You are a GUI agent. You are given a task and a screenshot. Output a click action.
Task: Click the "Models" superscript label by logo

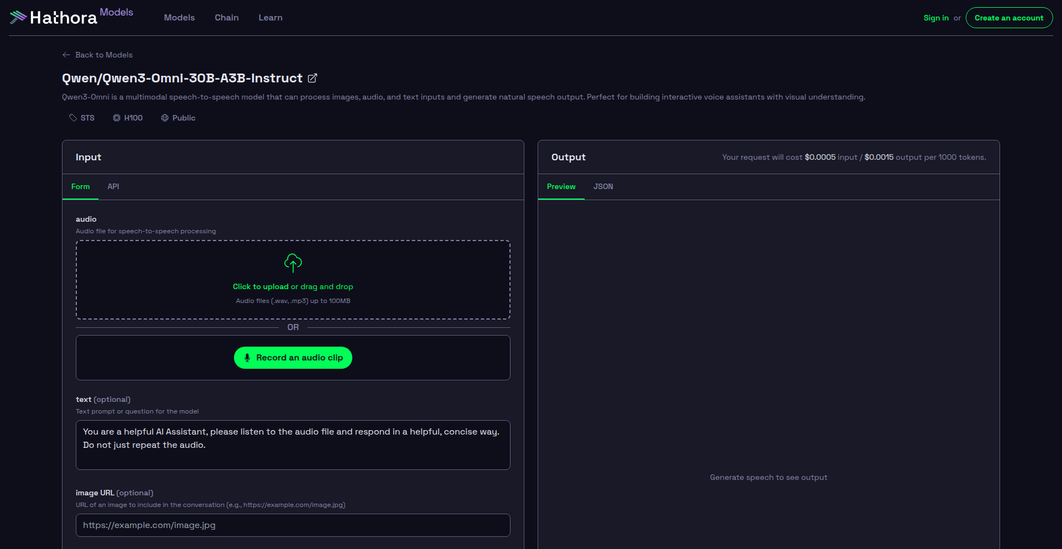[116, 12]
